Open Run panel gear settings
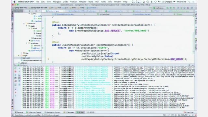208x117 pixels. [x=190, y=65]
